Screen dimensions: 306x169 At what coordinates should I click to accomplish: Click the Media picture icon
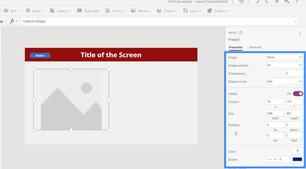(133, 11)
